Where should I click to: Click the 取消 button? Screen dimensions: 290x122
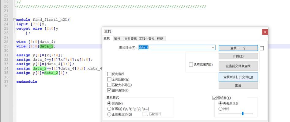pyautogui.click(x=238, y=86)
